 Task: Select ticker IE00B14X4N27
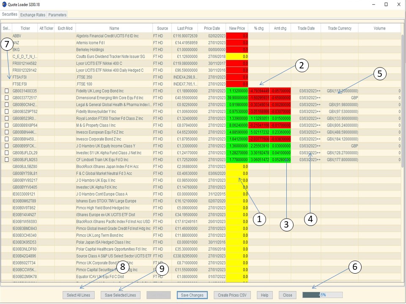click(25, 215)
